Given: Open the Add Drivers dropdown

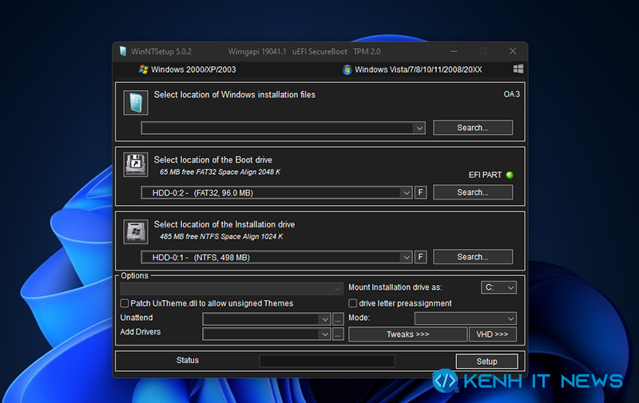Looking at the screenshot, I should pyautogui.click(x=267, y=334).
